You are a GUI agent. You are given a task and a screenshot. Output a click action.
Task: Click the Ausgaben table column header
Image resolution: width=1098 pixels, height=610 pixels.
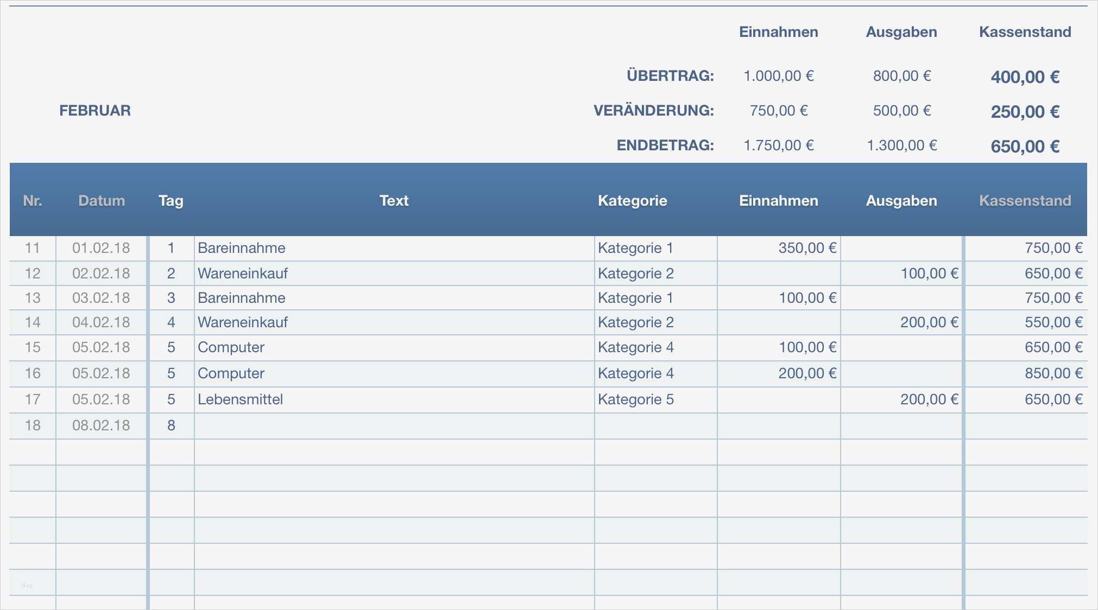click(901, 201)
